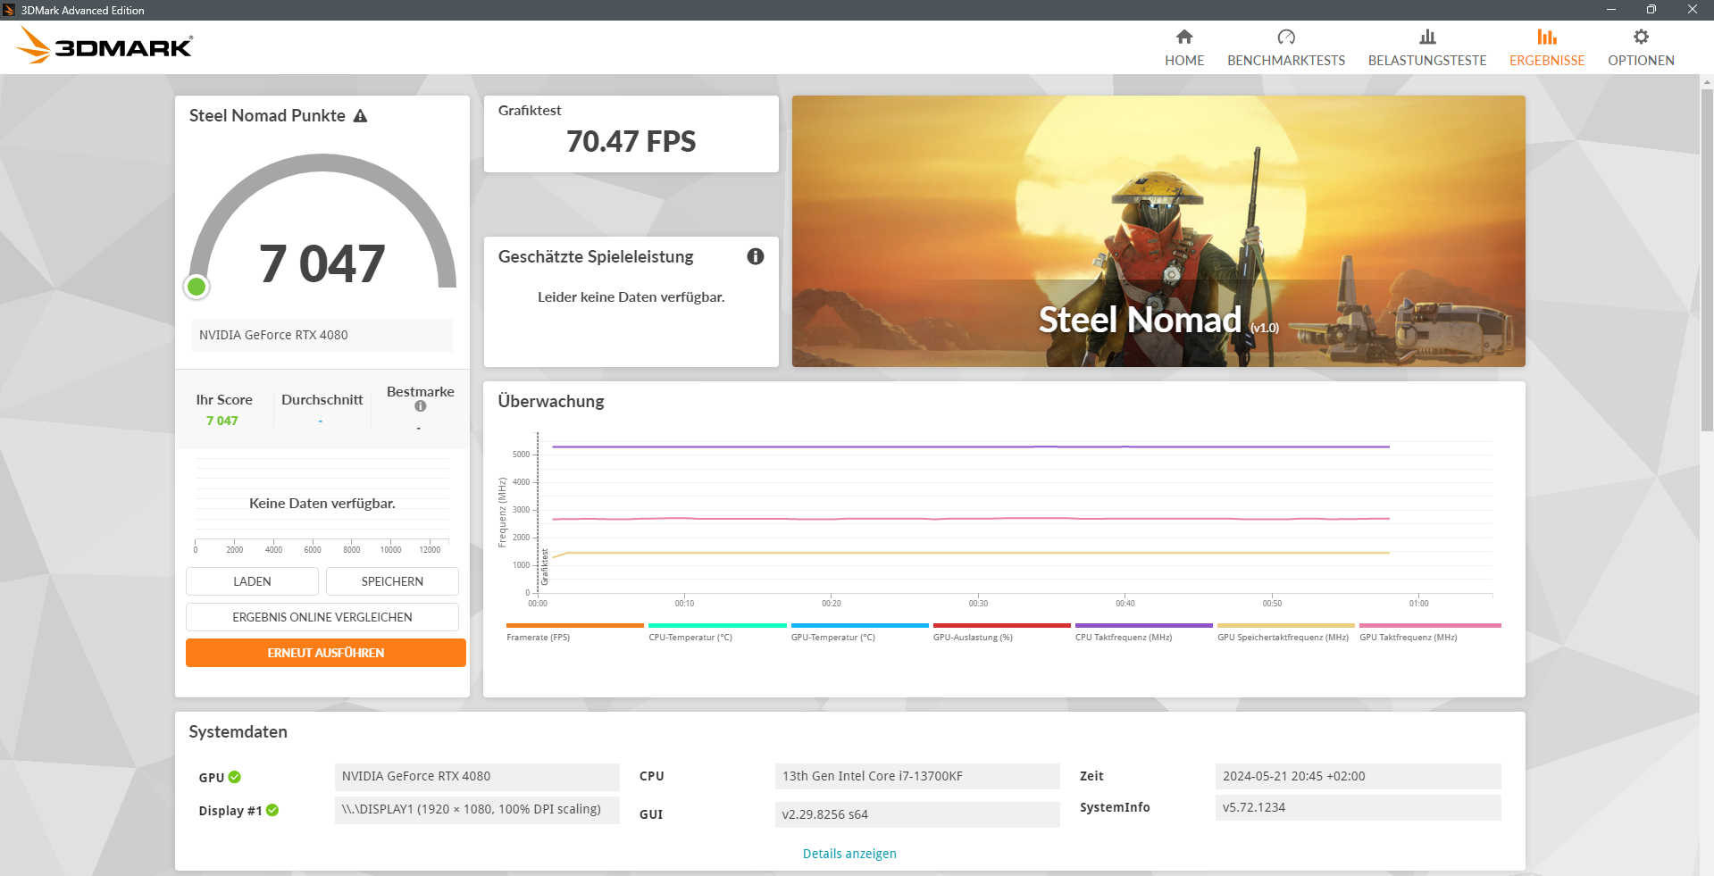Toggle the GPU-Auslastung (%) legend entry
1714x876 pixels.
pos(1001,632)
